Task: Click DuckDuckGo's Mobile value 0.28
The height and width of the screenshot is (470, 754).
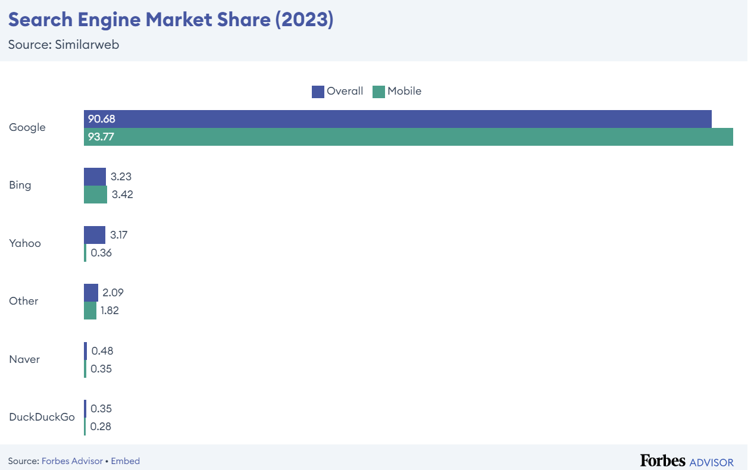Action: click(101, 427)
